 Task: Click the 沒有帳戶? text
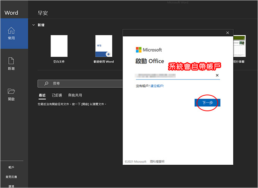click(x=143, y=86)
